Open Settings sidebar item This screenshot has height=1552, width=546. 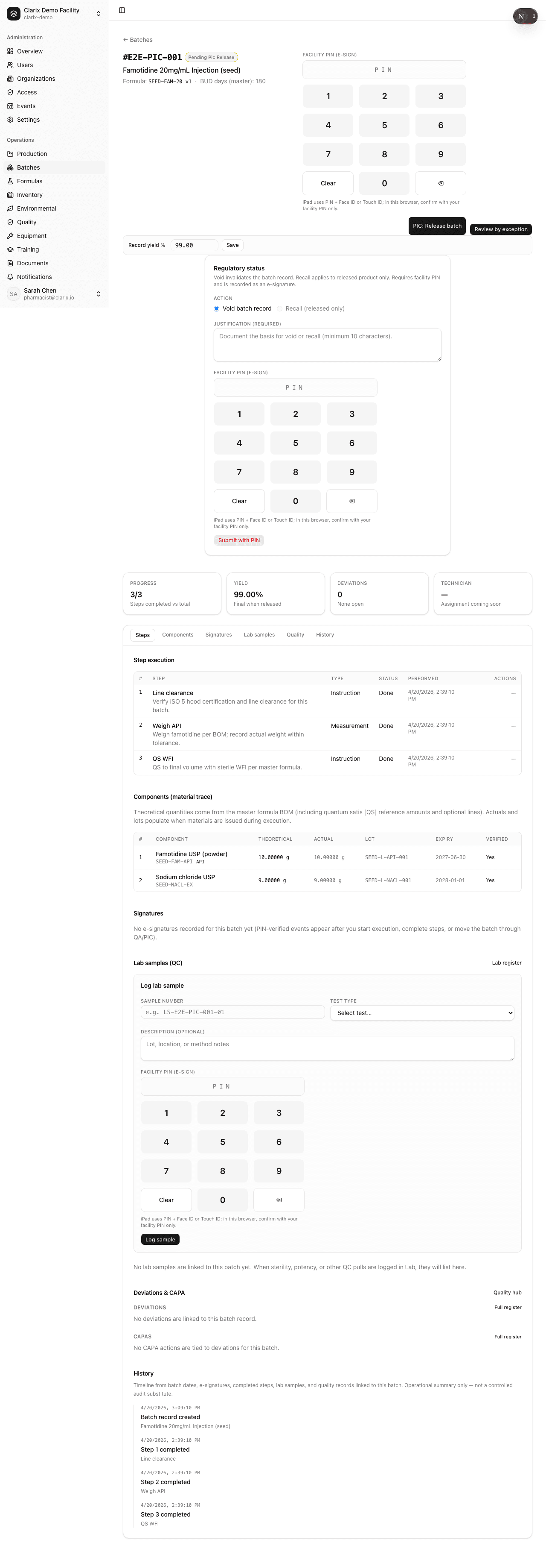pos(54,120)
